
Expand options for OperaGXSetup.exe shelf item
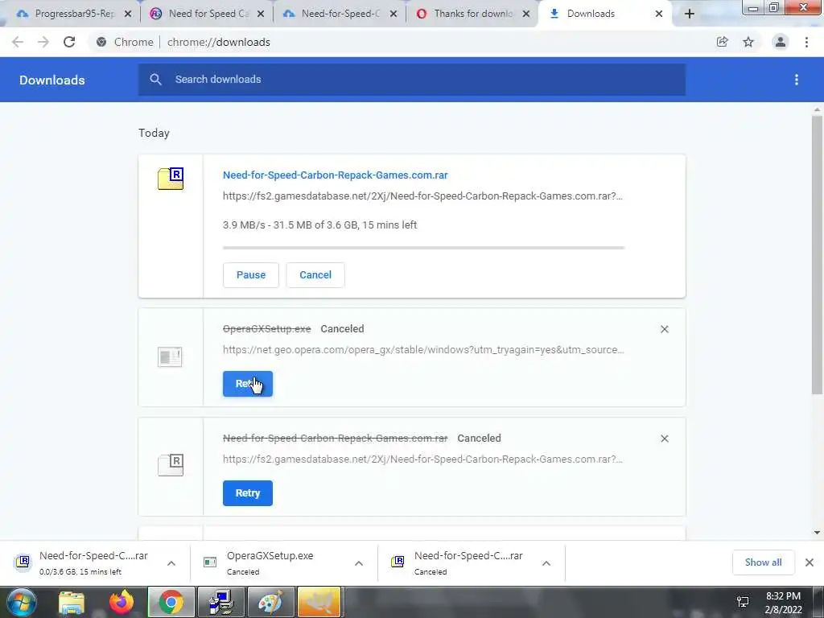[359, 563]
